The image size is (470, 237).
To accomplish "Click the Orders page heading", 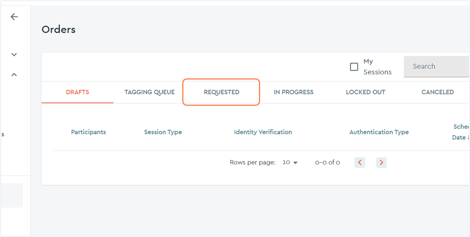I will [x=59, y=29].
